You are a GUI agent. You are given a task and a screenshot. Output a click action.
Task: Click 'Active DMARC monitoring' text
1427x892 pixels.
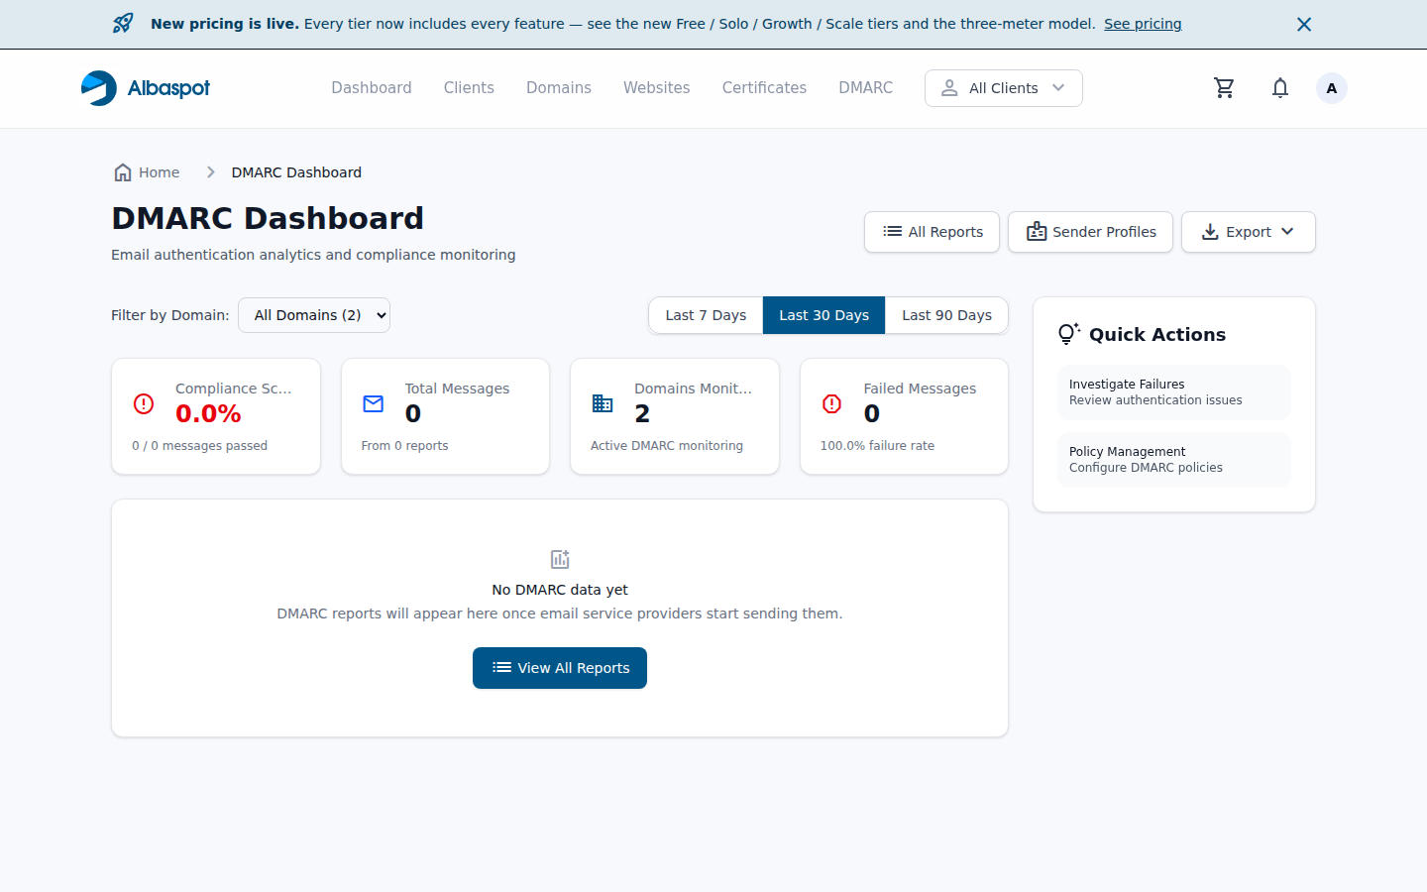pyautogui.click(x=667, y=446)
